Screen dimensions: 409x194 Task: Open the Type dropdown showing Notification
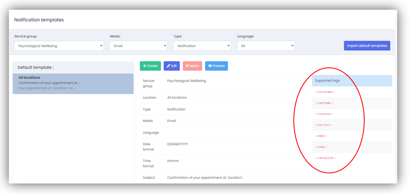(x=202, y=46)
